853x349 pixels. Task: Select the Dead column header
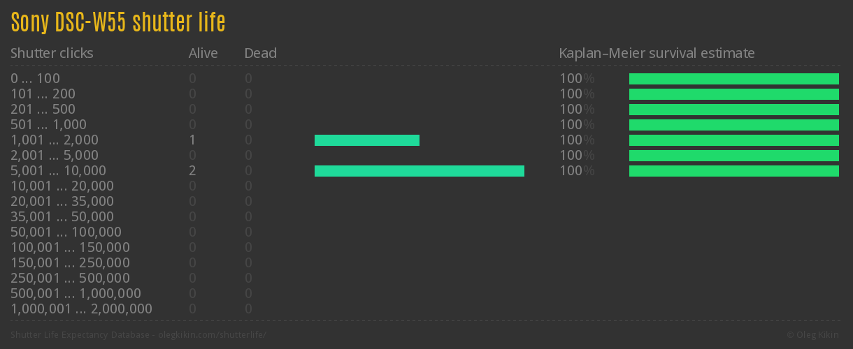(260, 53)
